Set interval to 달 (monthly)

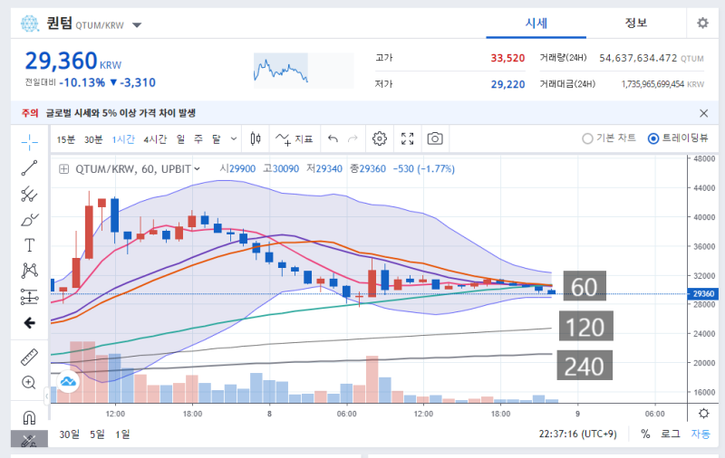(x=217, y=139)
